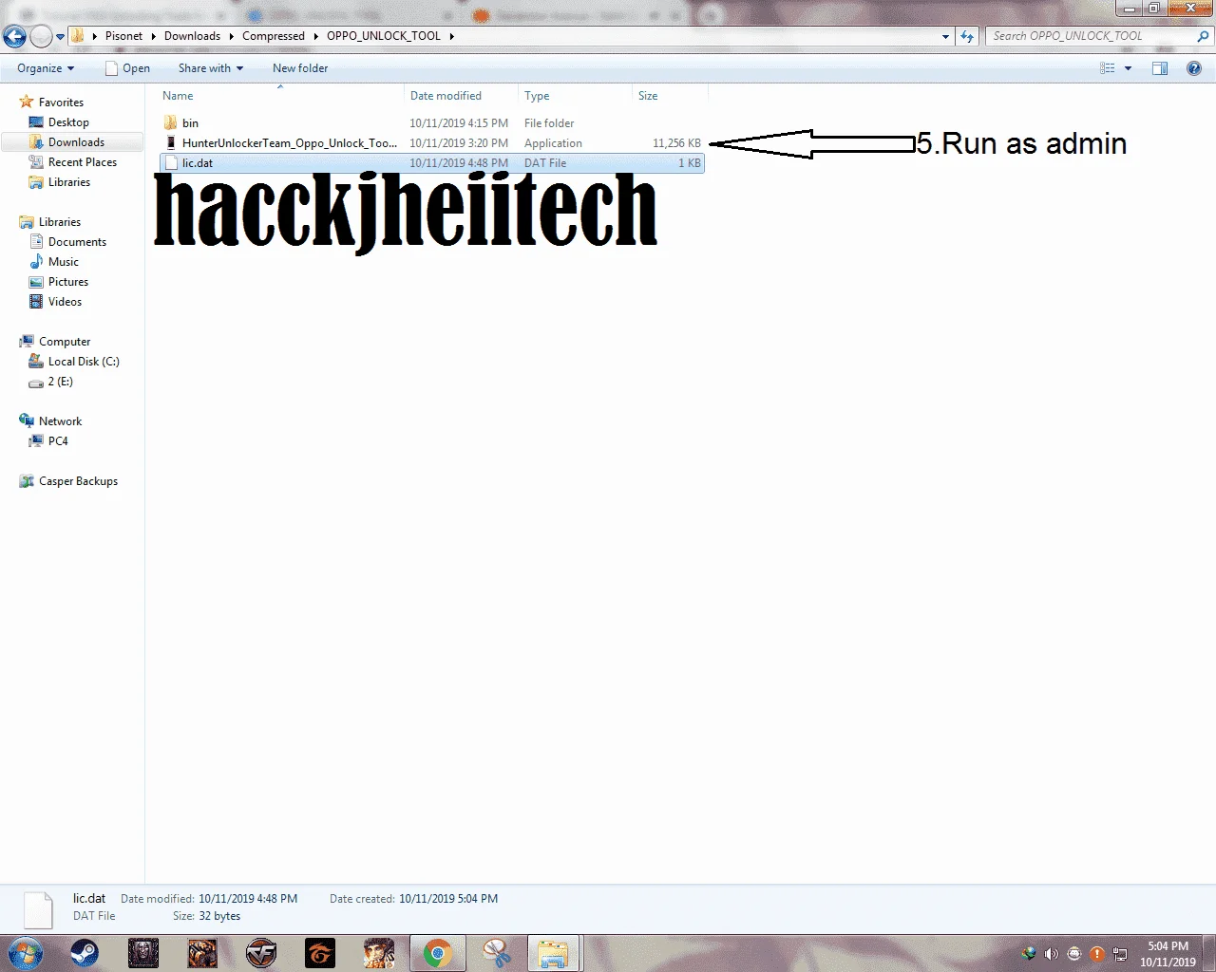
Task: Focus the Search OPPO_UNLOCK_TOOL box
Action: pos(1092,36)
